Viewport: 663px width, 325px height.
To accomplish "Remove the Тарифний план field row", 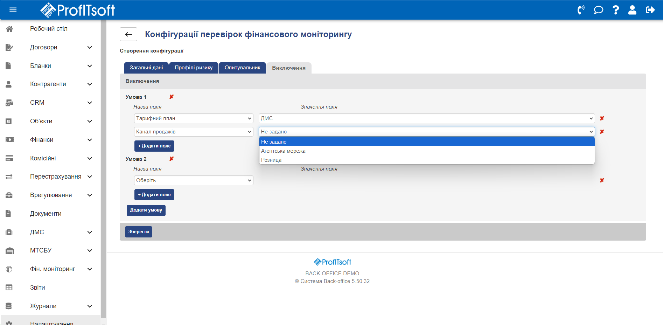I will click(602, 118).
